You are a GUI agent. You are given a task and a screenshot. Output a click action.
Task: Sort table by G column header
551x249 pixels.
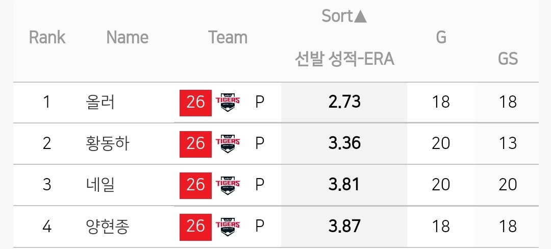441,37
